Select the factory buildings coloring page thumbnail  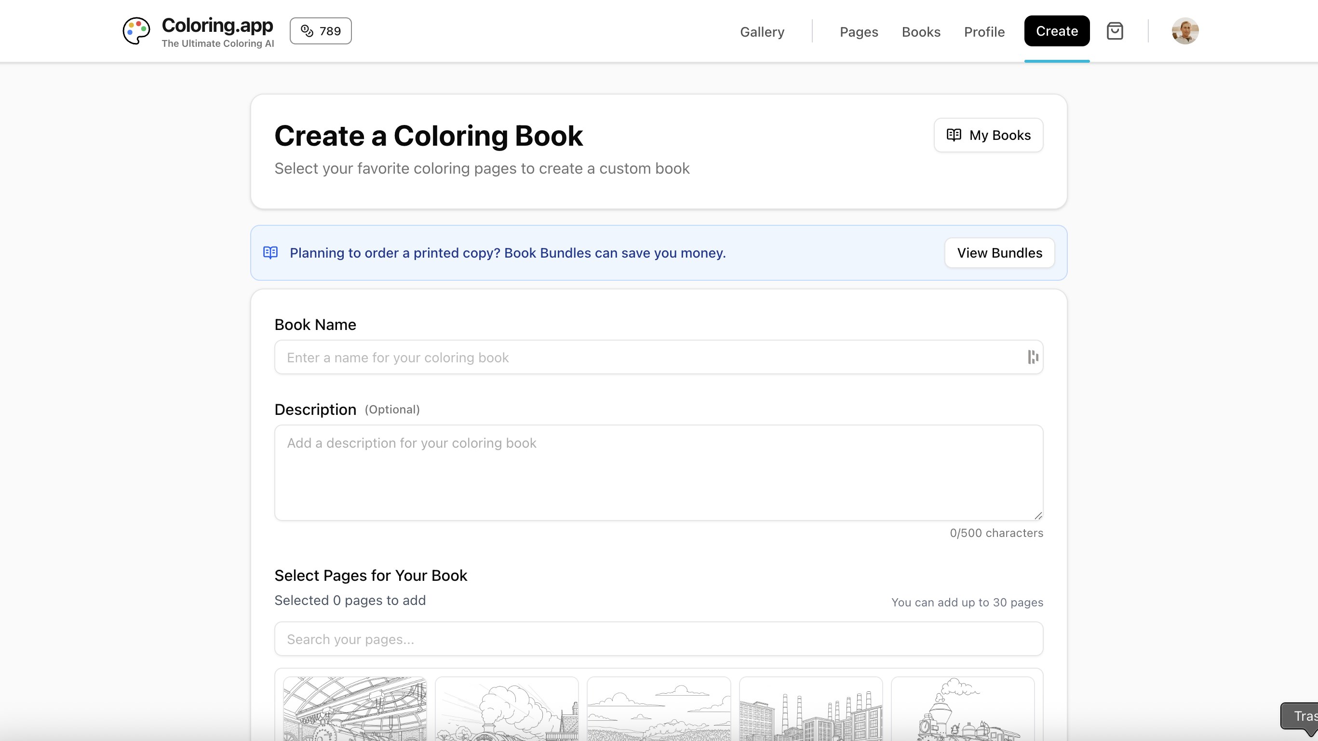point(810,709)
